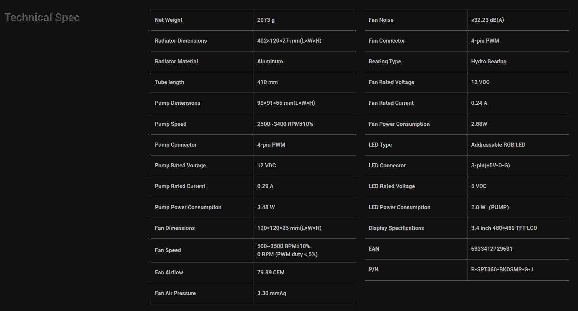Click the Fan Speed 500~2500 RPM text
Viewport: 578px width, 311px height.
click(x=283, y=246)
